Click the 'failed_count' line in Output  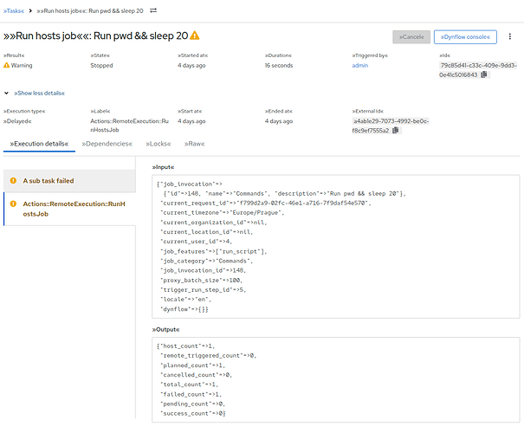191,394
